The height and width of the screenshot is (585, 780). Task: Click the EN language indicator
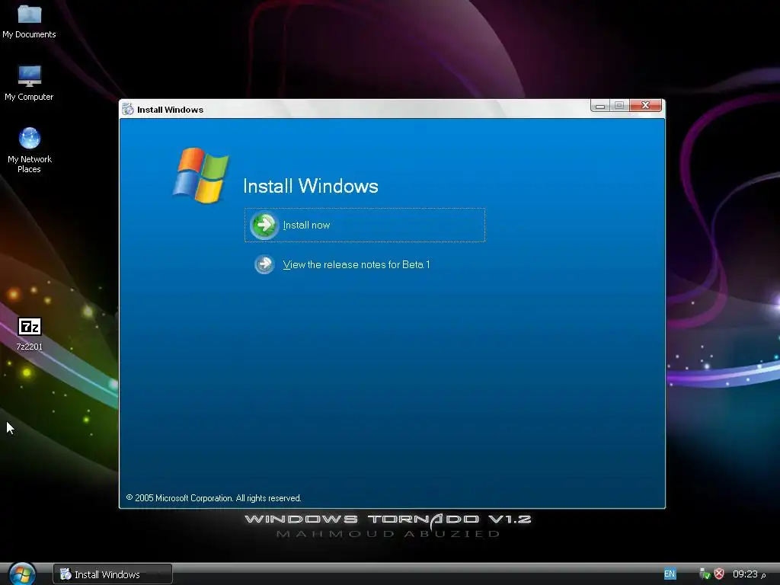click(670, 574)
